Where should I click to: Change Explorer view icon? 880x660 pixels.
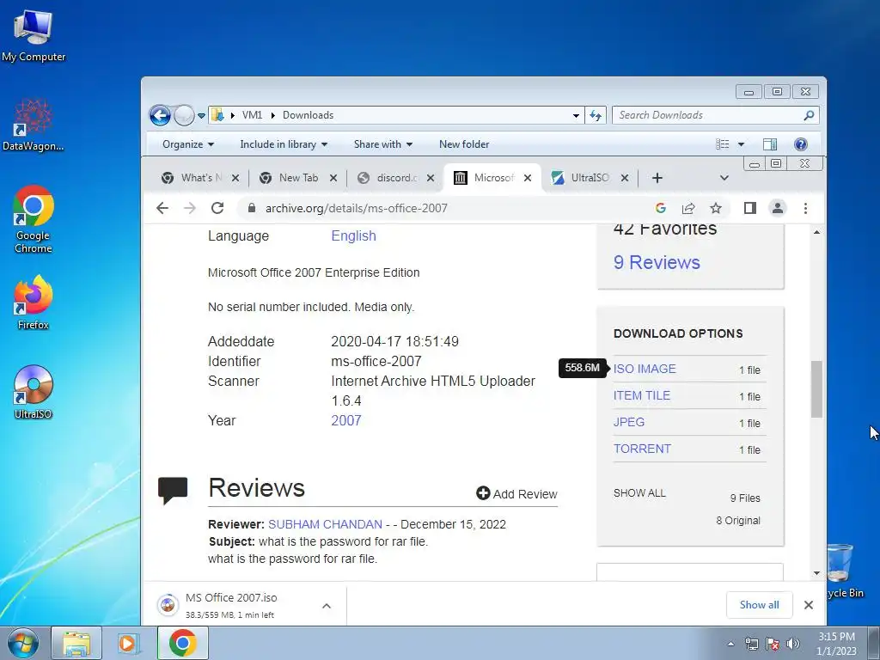point(723,144)
